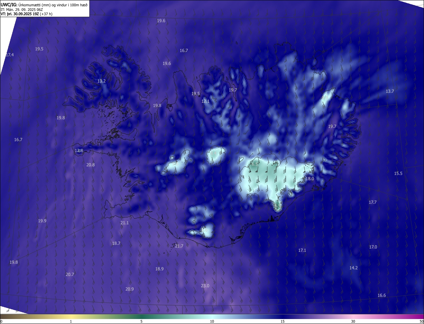
Task: Click the valid time line 'VT: þri. 30.09.2025 19Z'
Action: 26,14
